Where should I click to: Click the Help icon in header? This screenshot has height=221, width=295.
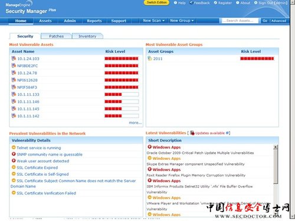click(175, 3)
